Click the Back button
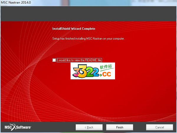Viewport: 177px width, 133px height. pyautogui.click(x=89, y=127)
